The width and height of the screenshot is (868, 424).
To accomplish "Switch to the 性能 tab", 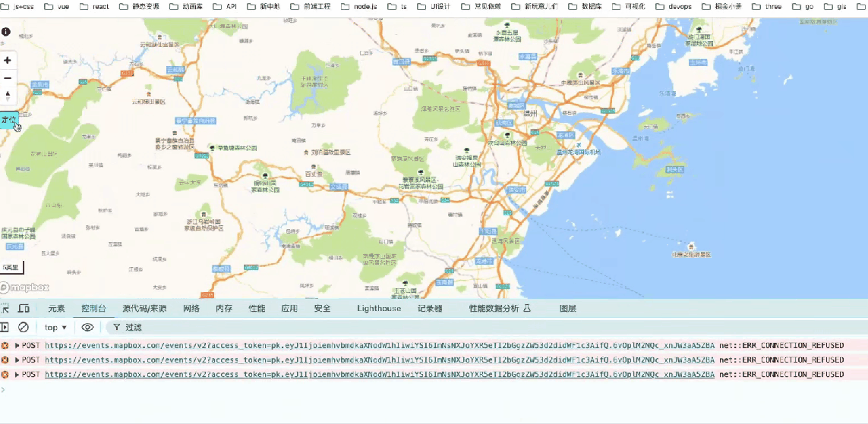I will click(x=257, y=309).
